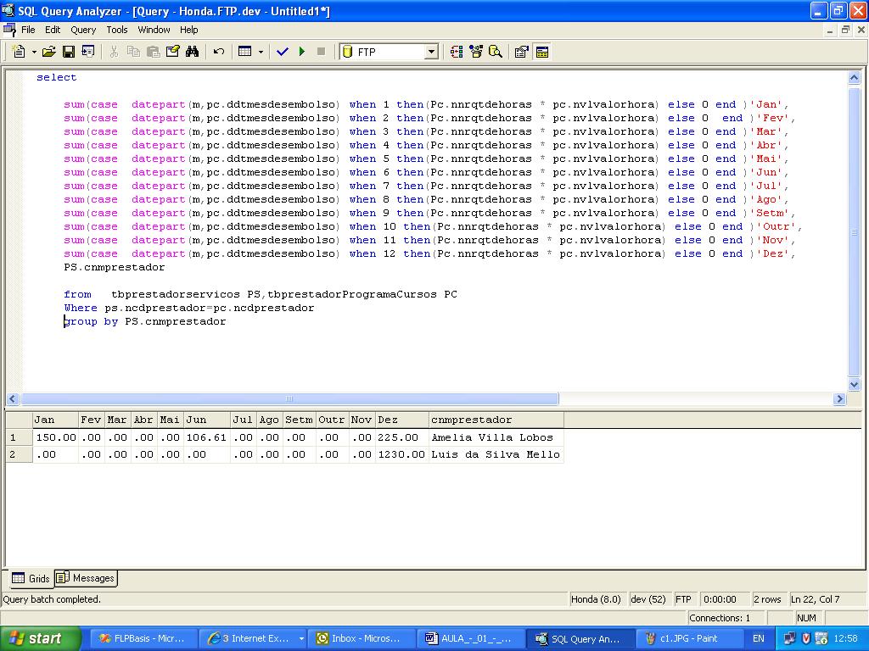Toggle the Show Results Pane icon
The width and height of the screenshot is (869, 651).
click(x=542, y=52)
